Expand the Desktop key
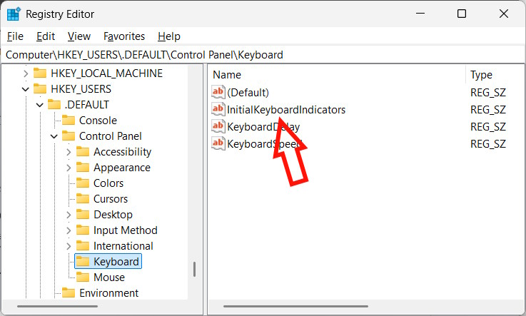 [69, 215]
